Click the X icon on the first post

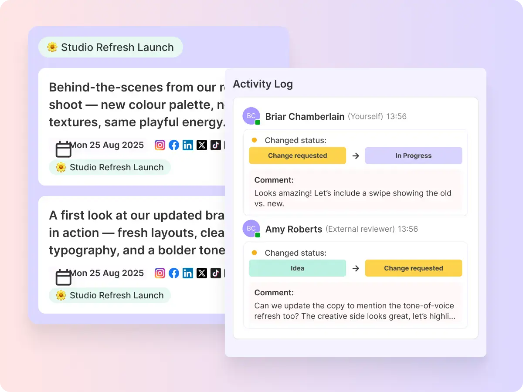pos(202,145)
